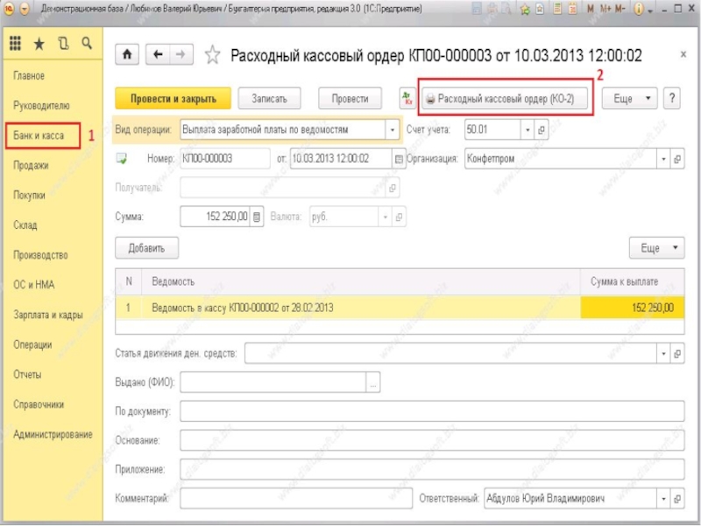This screenshot has width=701, height=526.
Task: Expand the Вид операции dropdown
Action: [392, 130]
